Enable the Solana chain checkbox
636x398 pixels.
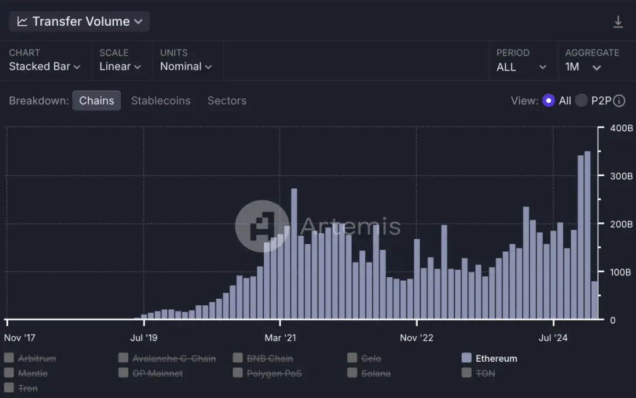pos(352,373)
